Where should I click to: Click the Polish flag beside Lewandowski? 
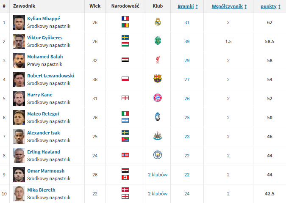[125, 79]
